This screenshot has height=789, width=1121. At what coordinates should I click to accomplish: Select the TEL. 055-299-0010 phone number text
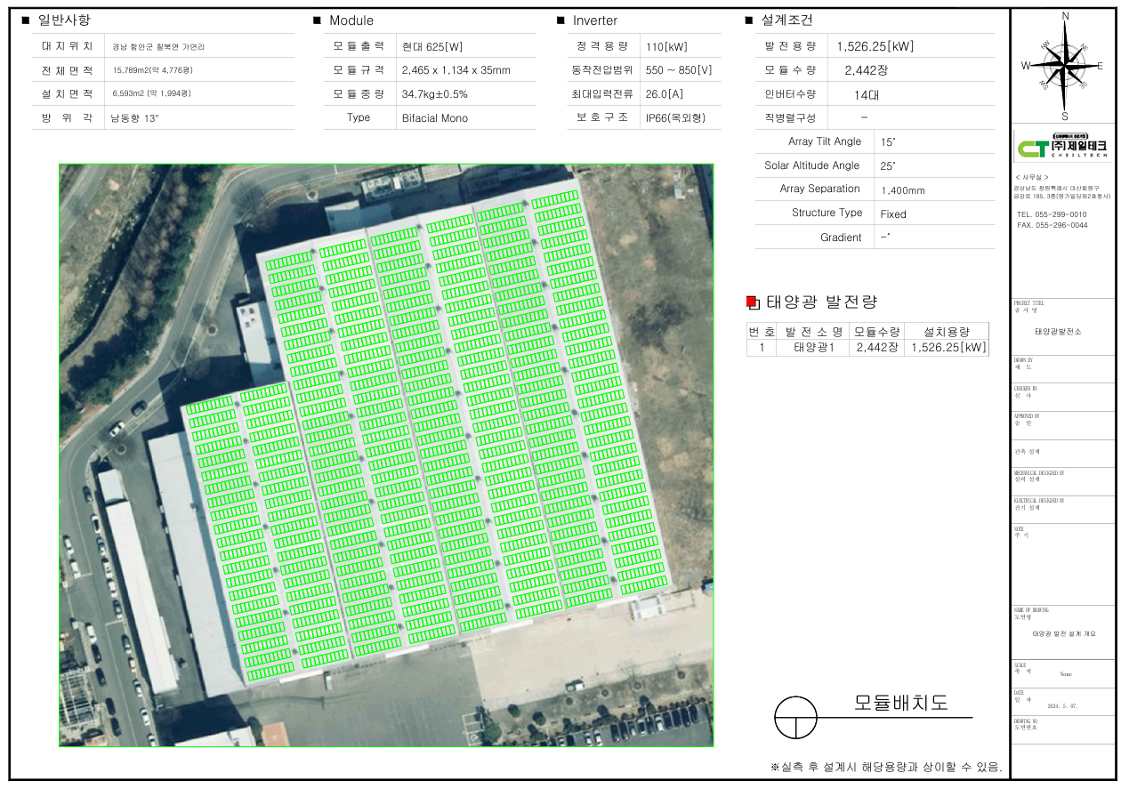pyautogui.click(x=1051, y=214)
